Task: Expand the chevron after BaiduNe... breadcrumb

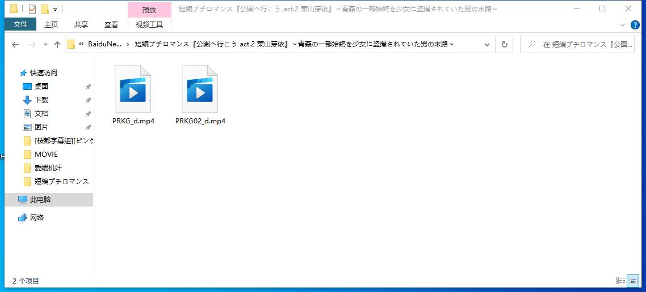Action: click(128, 44)
